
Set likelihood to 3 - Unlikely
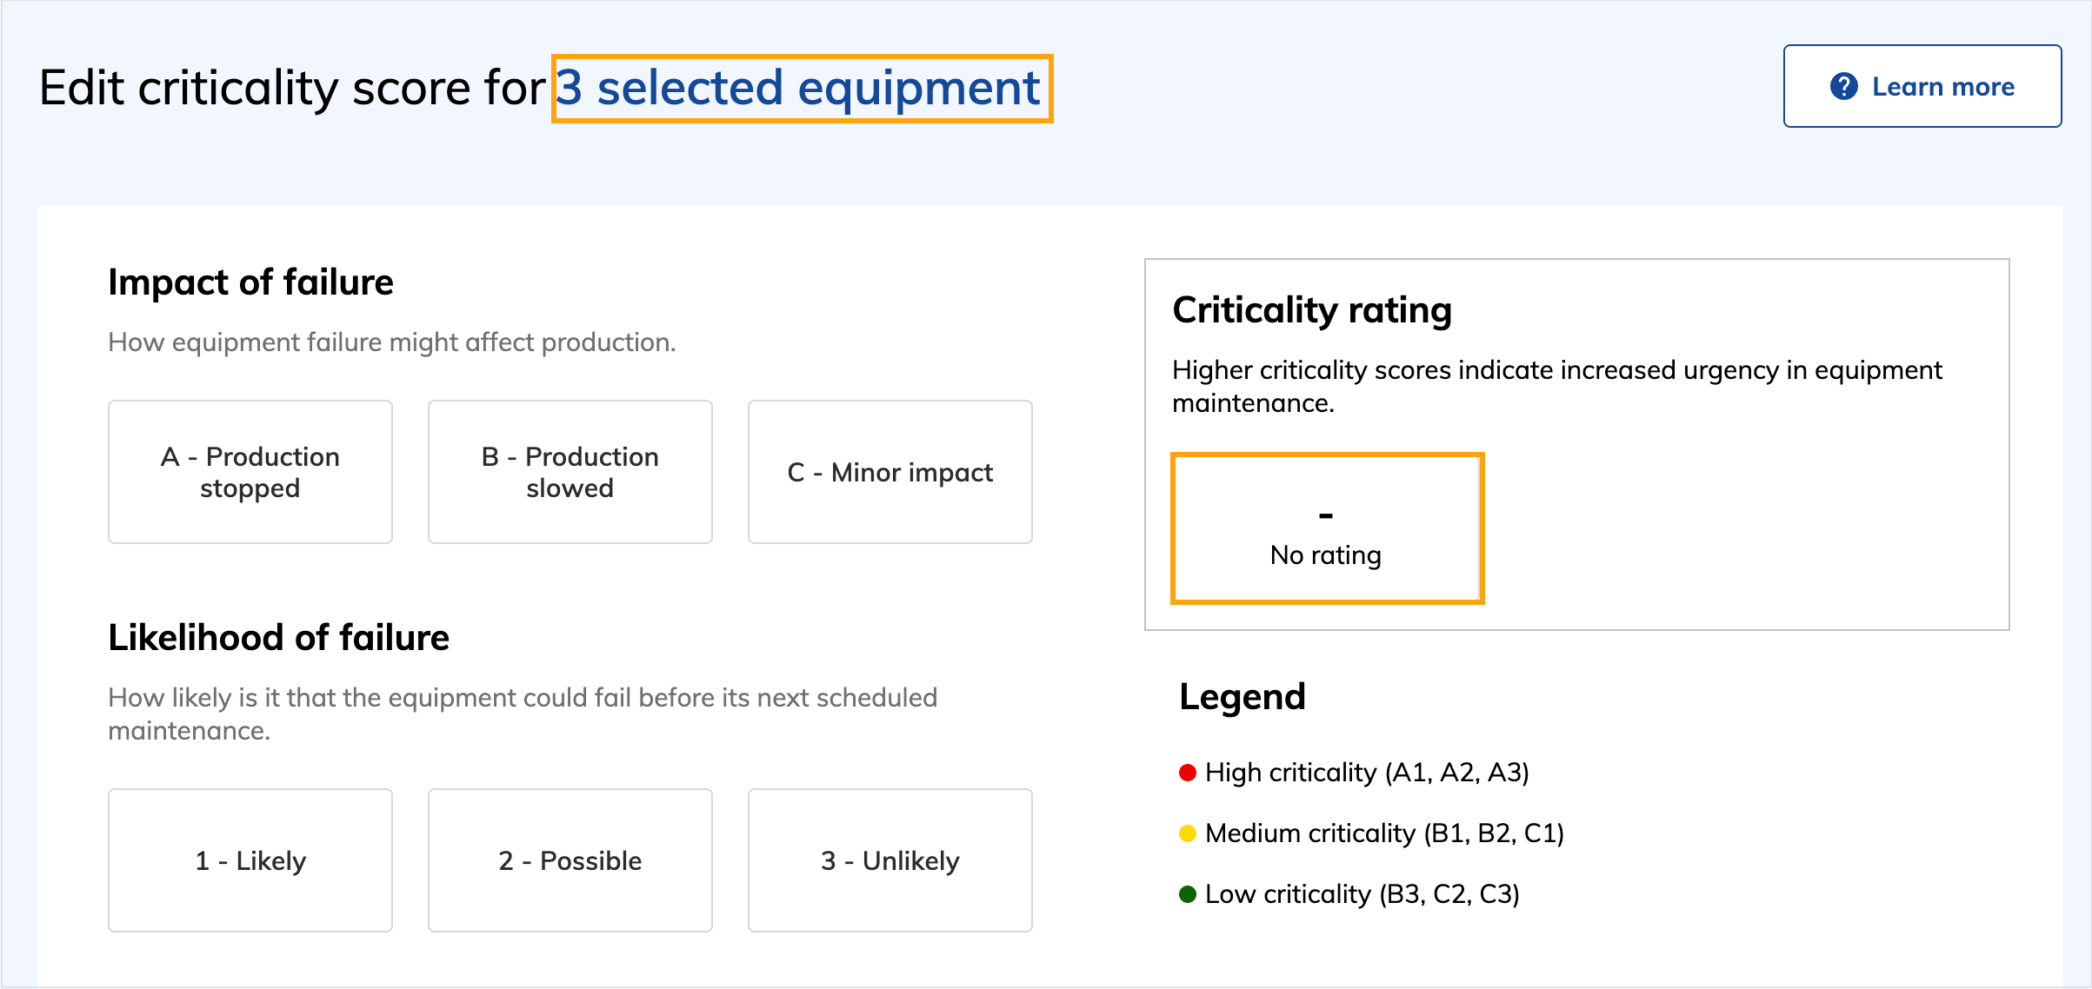(890, 860)
